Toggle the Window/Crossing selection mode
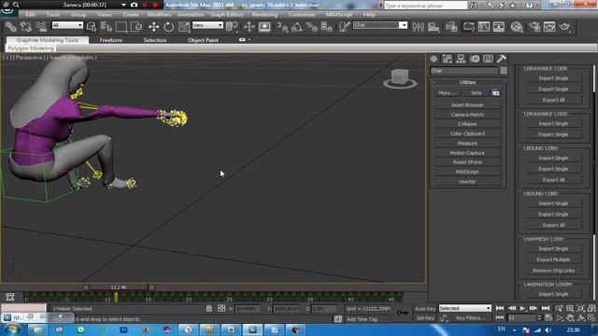This screenshot has height=336, width=598. (136, 27)
